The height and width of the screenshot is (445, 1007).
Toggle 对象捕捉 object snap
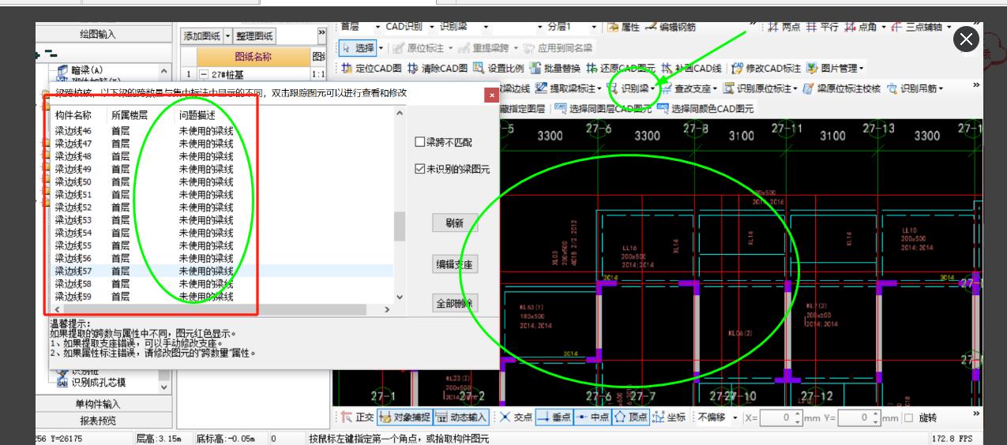[404, 417]
